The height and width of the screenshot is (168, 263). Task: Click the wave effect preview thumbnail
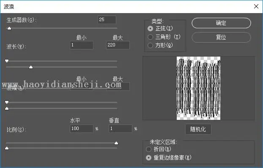coord(199,88)
